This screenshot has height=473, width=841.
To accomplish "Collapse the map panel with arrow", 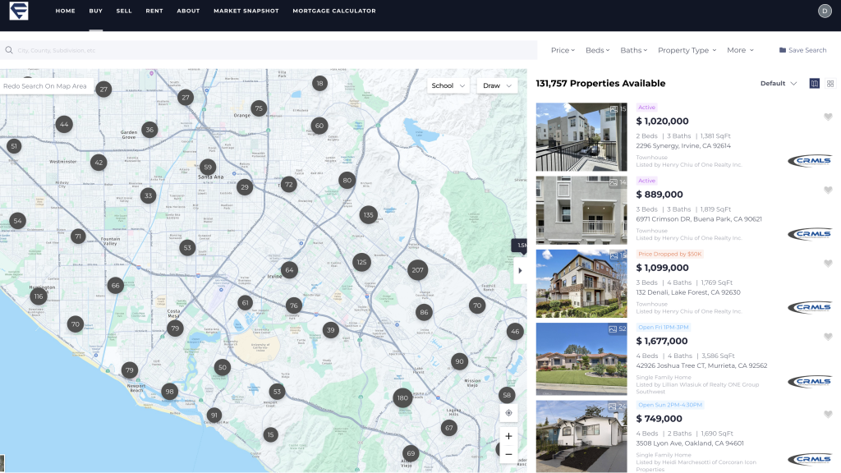I will [518, 270].
